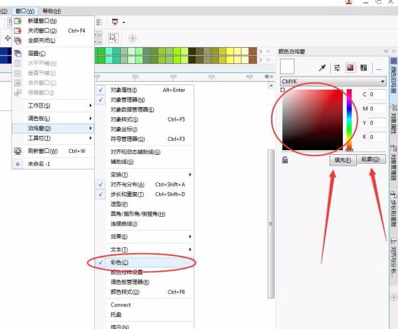Expand the 调色板 submenu
398x329 pixels.
53,118
